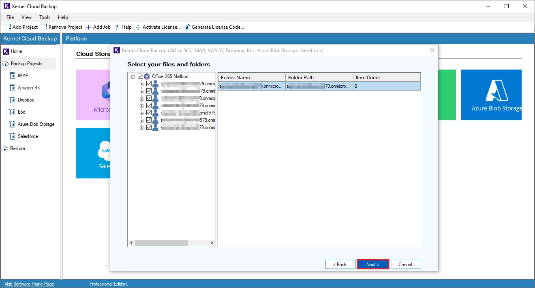
Task: Select the folder row with item count 0
Action: (x=319, y=86)
